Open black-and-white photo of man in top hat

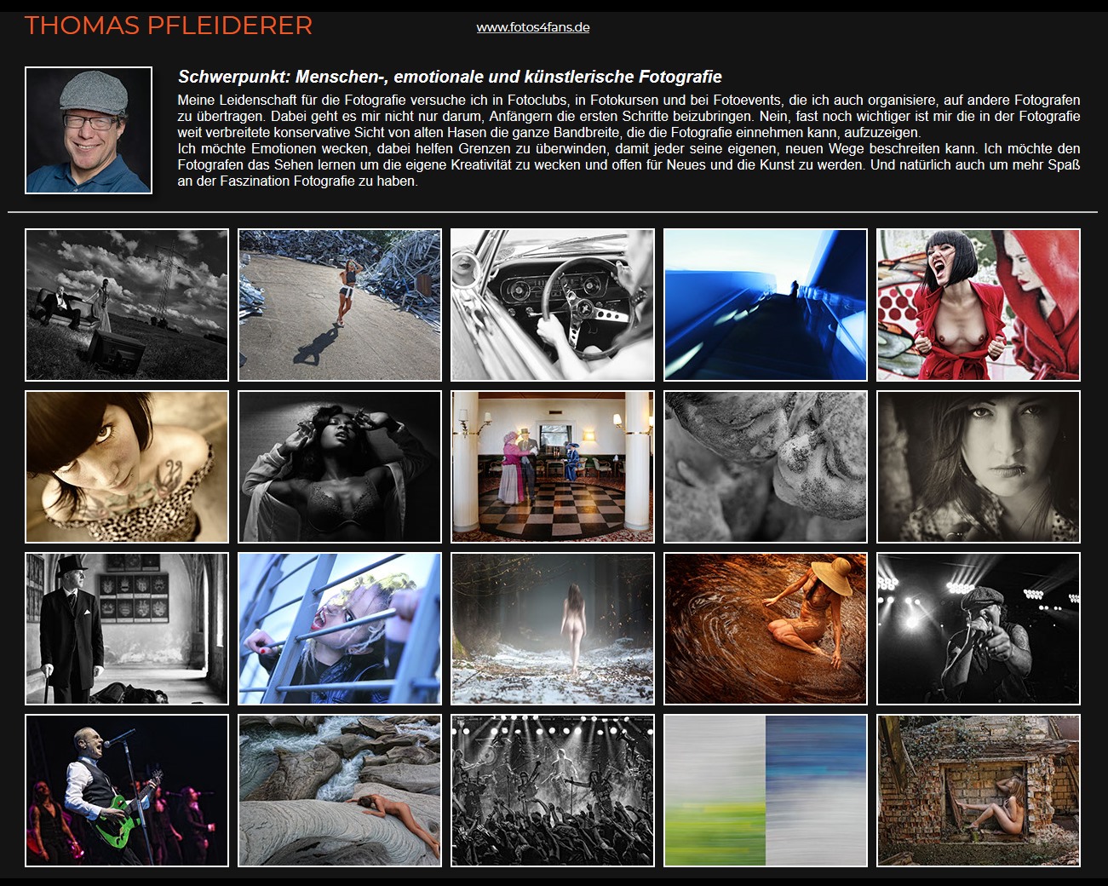127,629
